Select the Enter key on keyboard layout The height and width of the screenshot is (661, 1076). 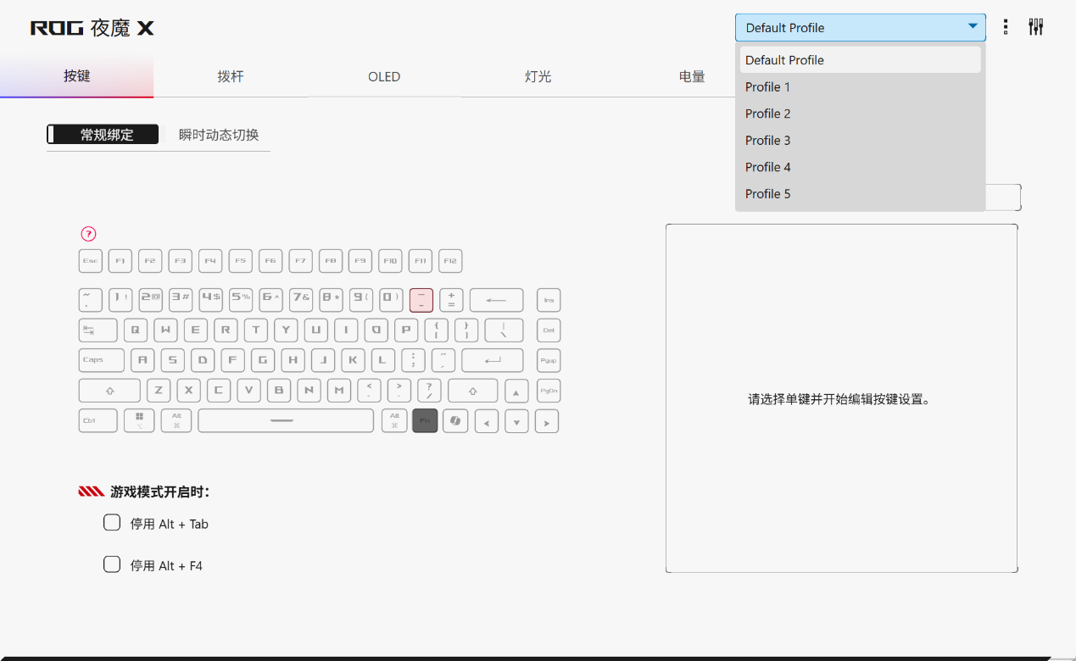(x=492, y=360)
